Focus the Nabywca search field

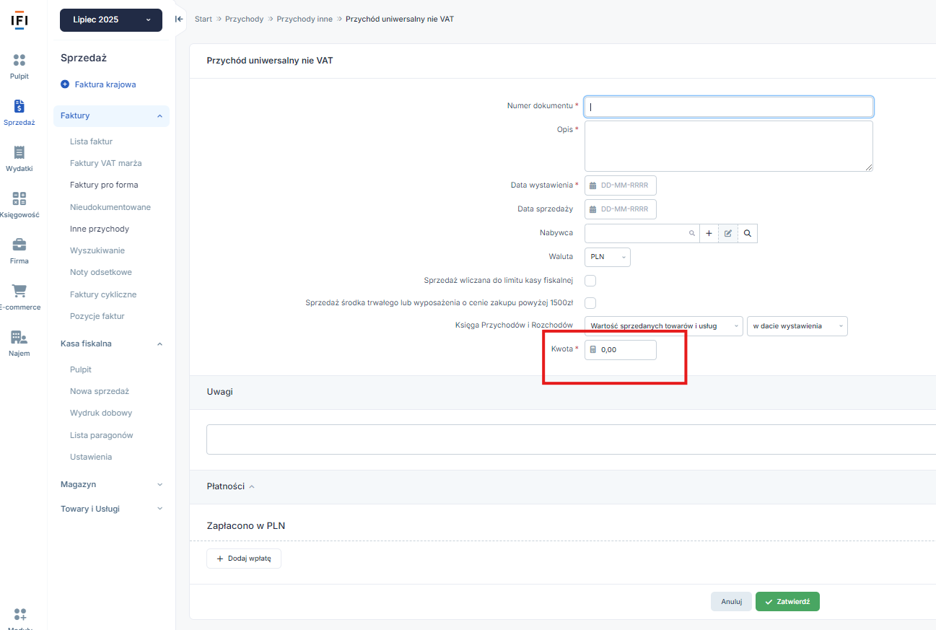(x=642, y=233)
